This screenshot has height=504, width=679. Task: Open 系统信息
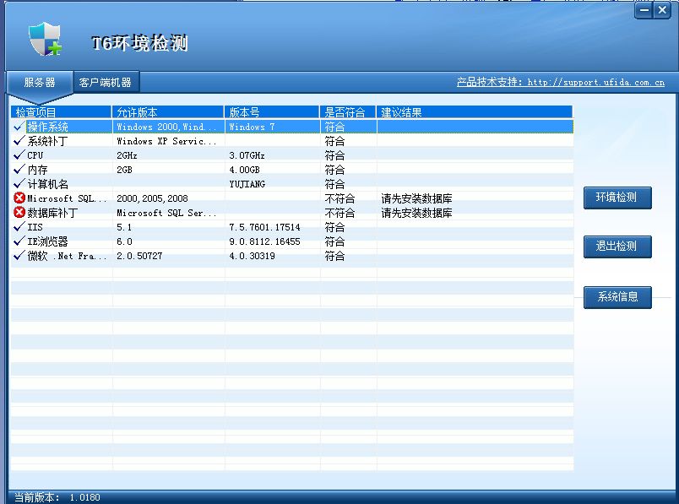pyautogui.click(x=617, y=297)
